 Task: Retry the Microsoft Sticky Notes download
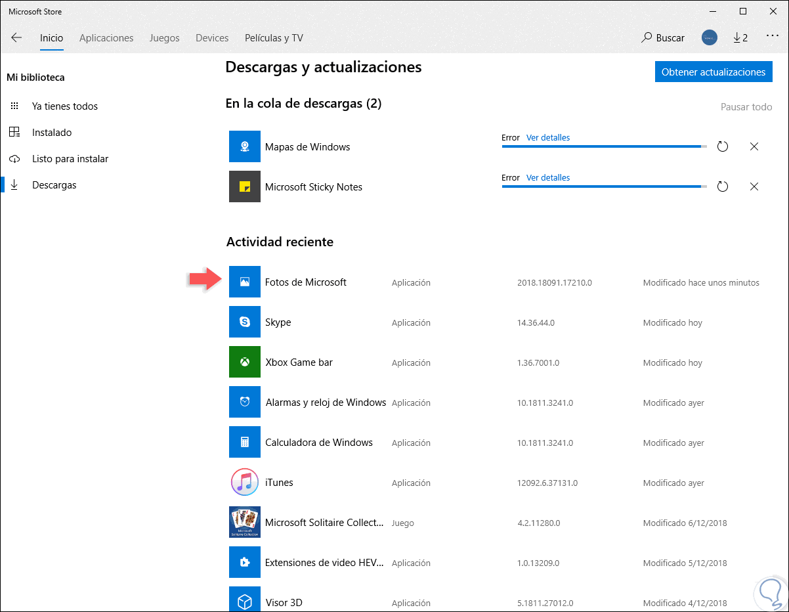point(723,186)
